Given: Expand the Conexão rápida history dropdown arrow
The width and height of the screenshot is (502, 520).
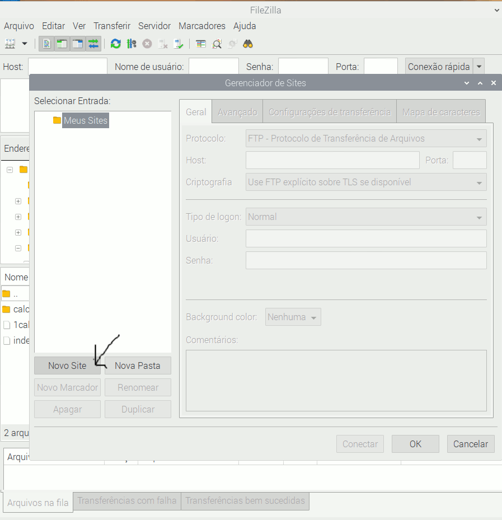Looking at the screenshot, I should [x=478, y=67].
